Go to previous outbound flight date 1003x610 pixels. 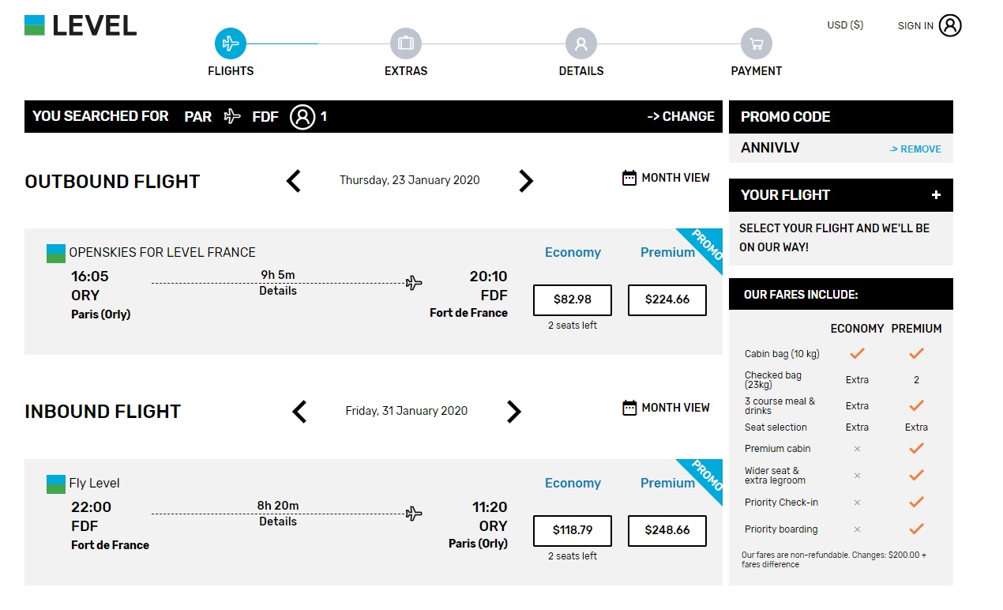click(x=293, y=181)
